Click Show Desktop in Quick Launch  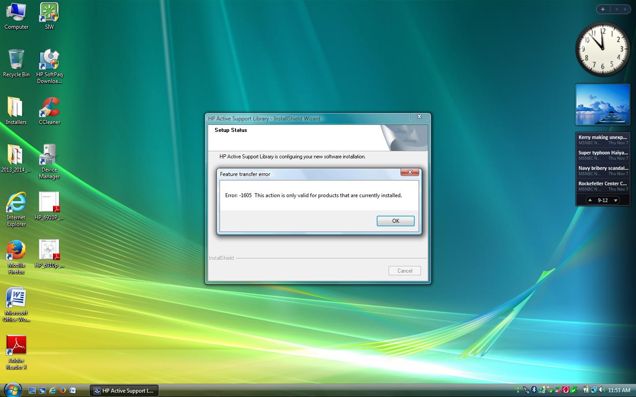click(32, 390)
